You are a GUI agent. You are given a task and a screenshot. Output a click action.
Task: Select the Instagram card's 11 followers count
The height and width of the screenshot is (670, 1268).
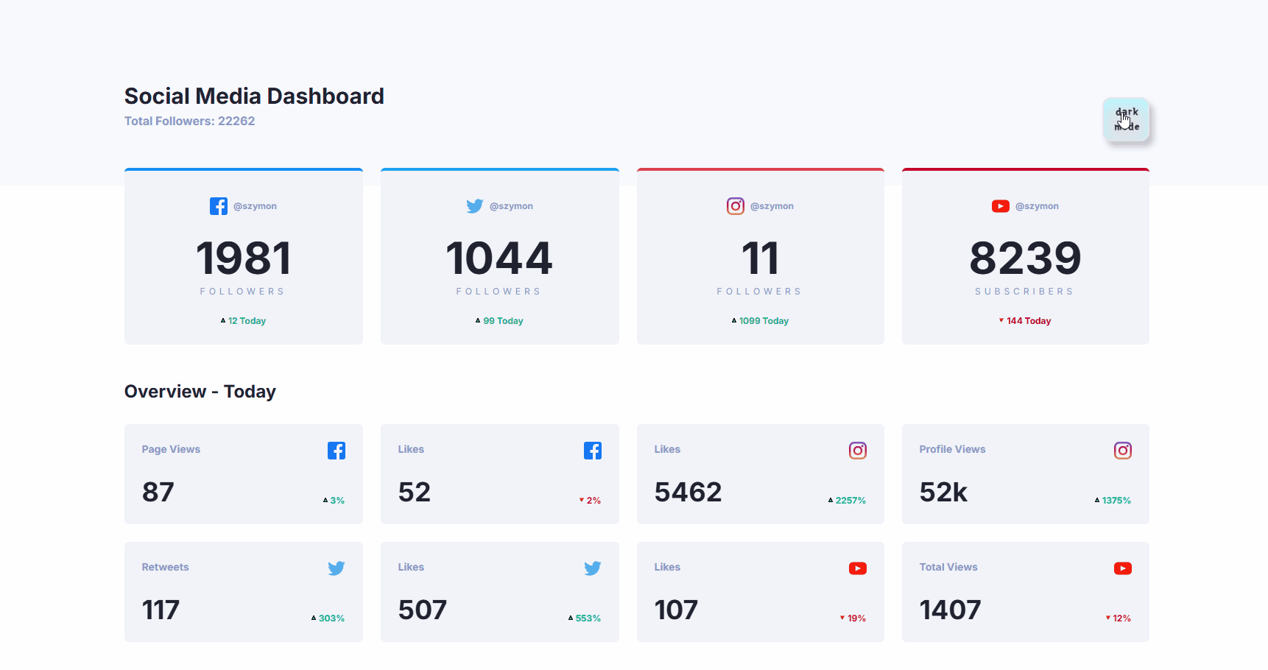pos(761,258)
